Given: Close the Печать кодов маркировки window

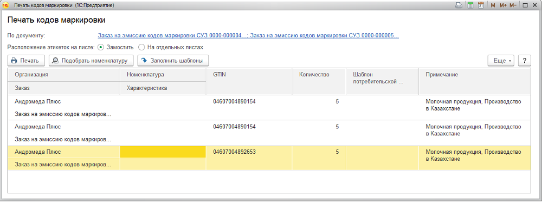Looking at the screenshot, I should [534, 5].
